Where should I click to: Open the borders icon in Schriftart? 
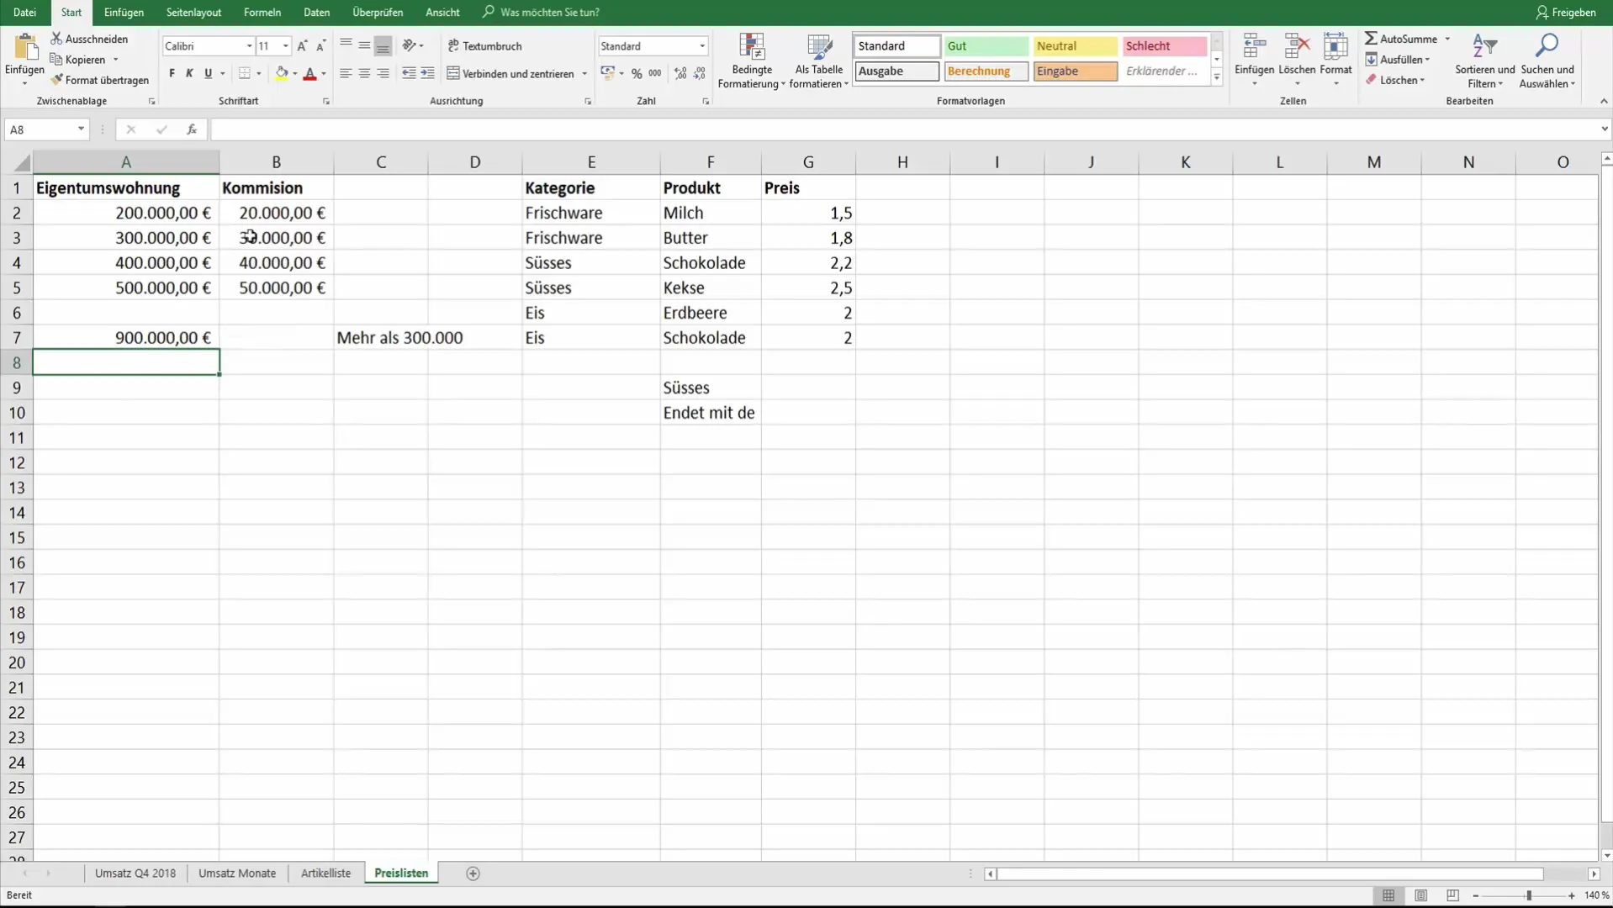245,74
